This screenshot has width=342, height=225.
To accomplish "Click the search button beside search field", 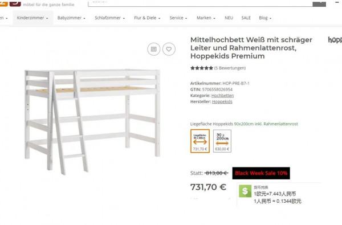I will (x=319, y=3).
